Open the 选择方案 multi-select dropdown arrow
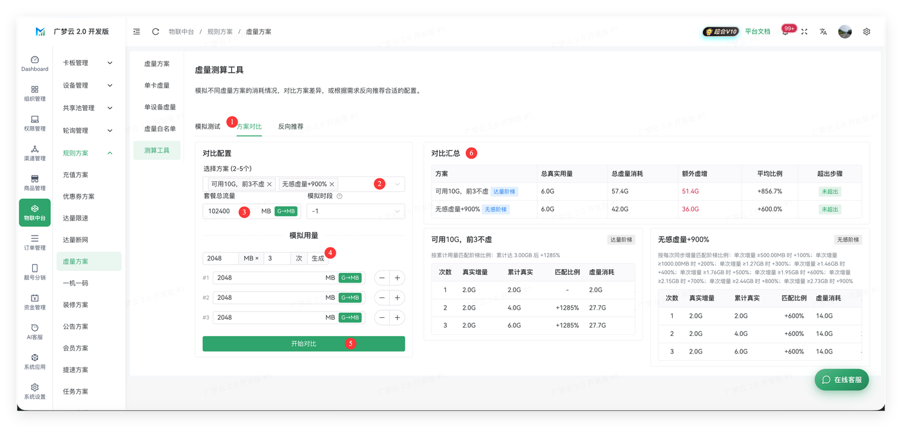This screenshot has height=428, width=902. (x=397, y=184)
